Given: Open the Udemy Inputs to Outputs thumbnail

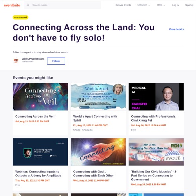Looking at the screenshot, I should coord(40,152).
